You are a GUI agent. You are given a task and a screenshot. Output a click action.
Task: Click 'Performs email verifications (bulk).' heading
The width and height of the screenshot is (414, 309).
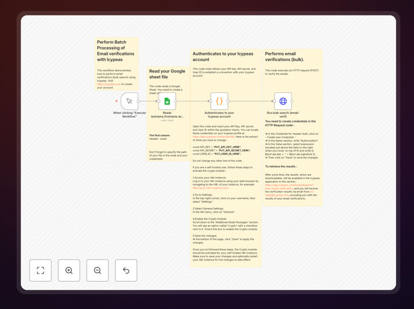pyautogui.click(x=284, y=57)
